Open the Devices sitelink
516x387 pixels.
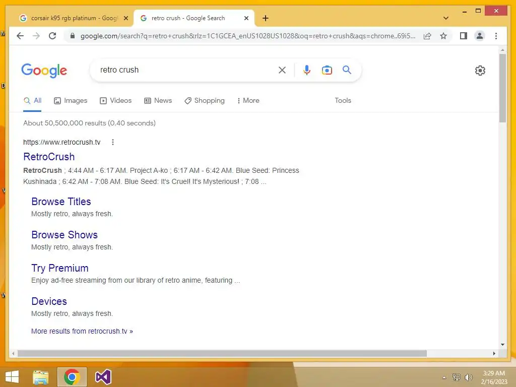[x=49, y=301]
